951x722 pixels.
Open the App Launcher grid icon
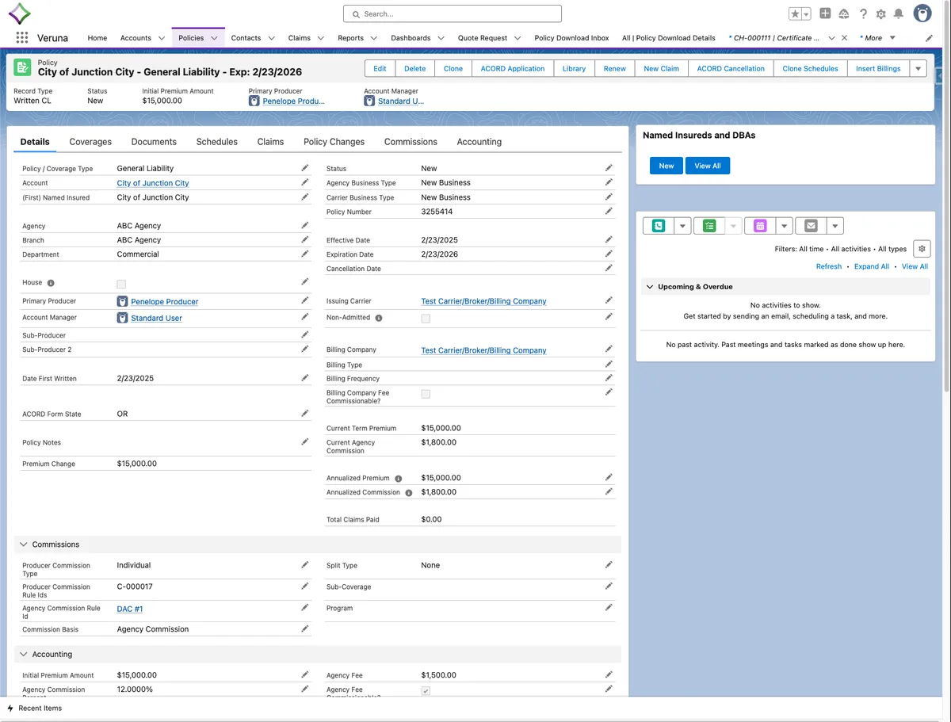21,37
